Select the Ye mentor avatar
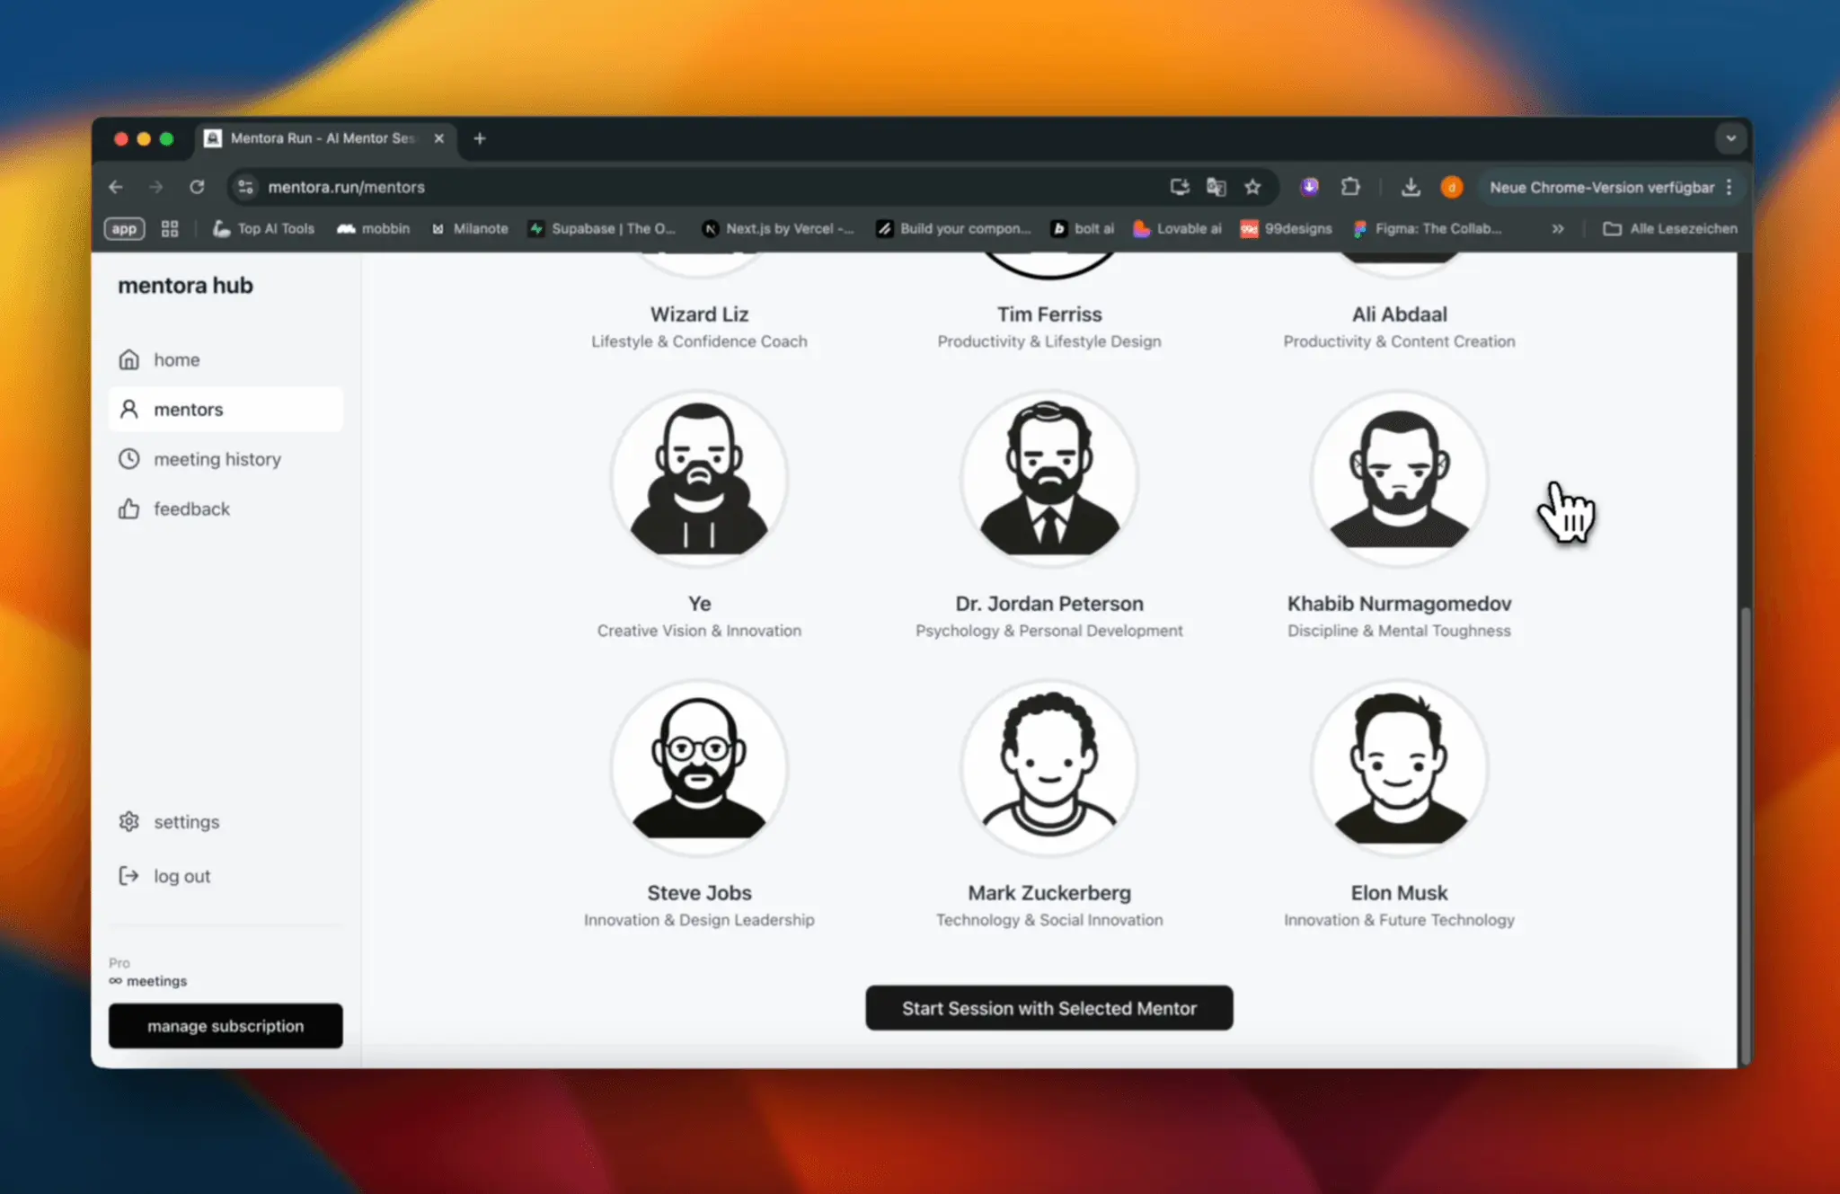1840x1194 pixels. pos(700,478)
